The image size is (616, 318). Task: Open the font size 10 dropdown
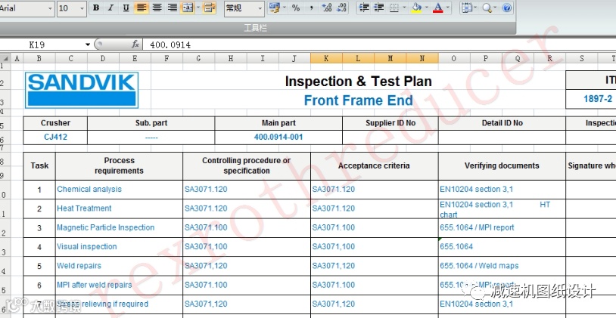tap(82, 8)
